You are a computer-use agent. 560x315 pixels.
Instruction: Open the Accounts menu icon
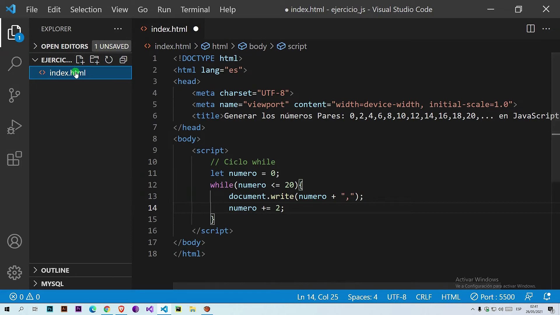[x=14, y=241]
